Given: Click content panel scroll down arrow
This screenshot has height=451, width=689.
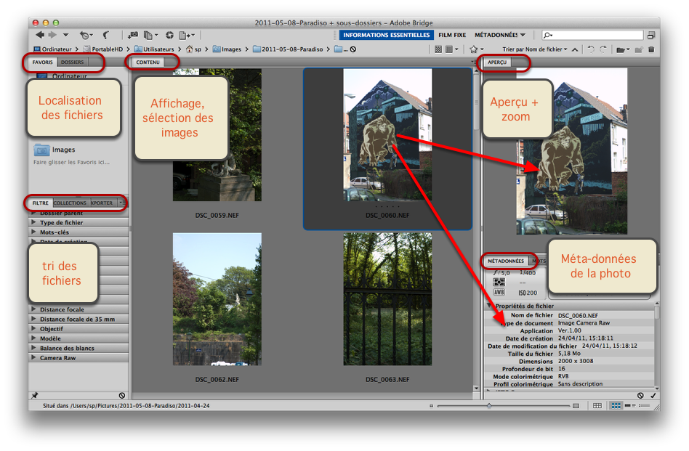Looking at the screenshot, I should click(476, 389).
